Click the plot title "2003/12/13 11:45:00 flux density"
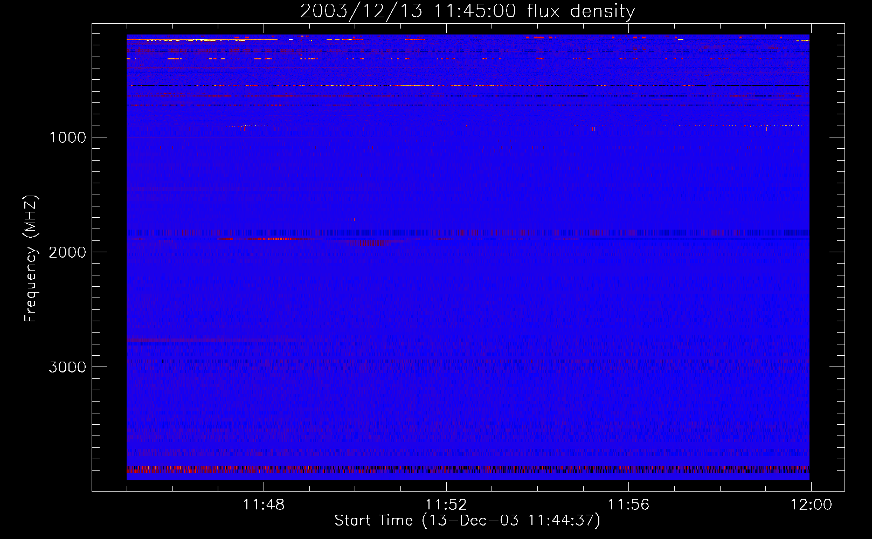872x539 pixels. pyautogui.click(x=467, y=11)
